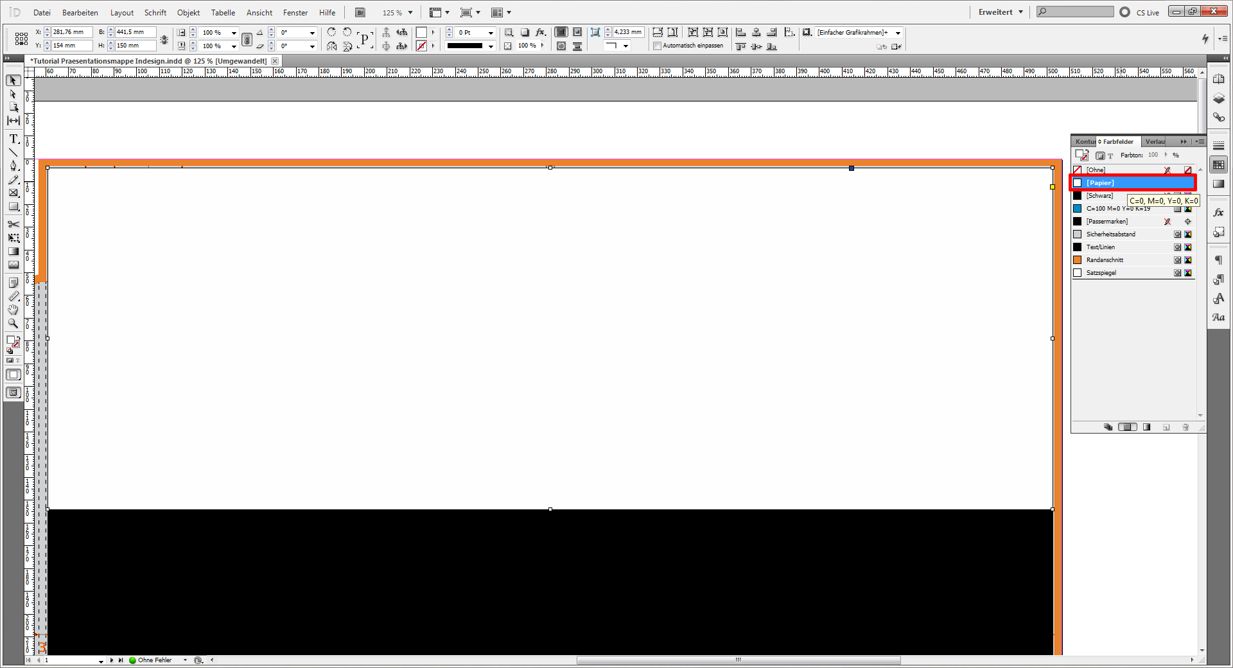Viewport: 1233px width, 668px height.
Task: Select the Pen tool
Action: point(13,165)
